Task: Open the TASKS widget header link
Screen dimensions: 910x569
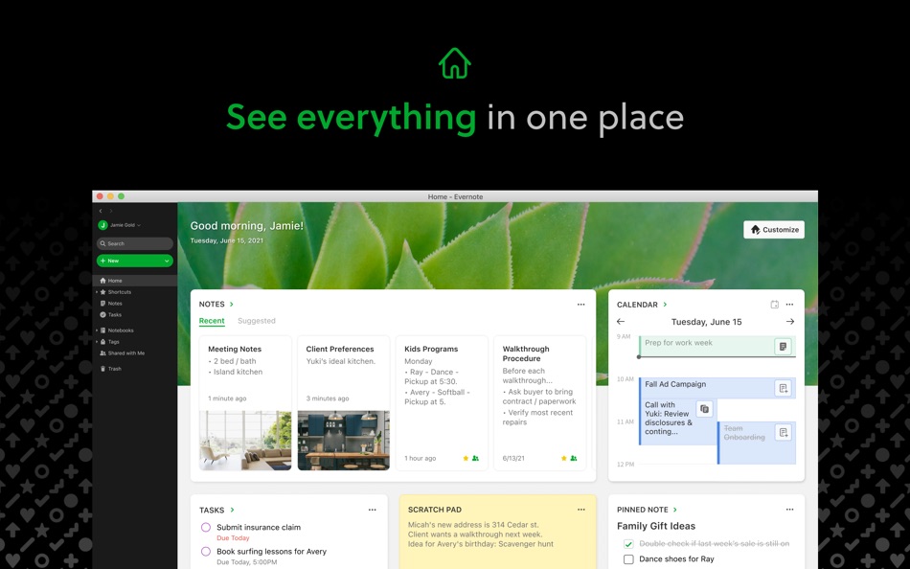Action: coord(216,510)
